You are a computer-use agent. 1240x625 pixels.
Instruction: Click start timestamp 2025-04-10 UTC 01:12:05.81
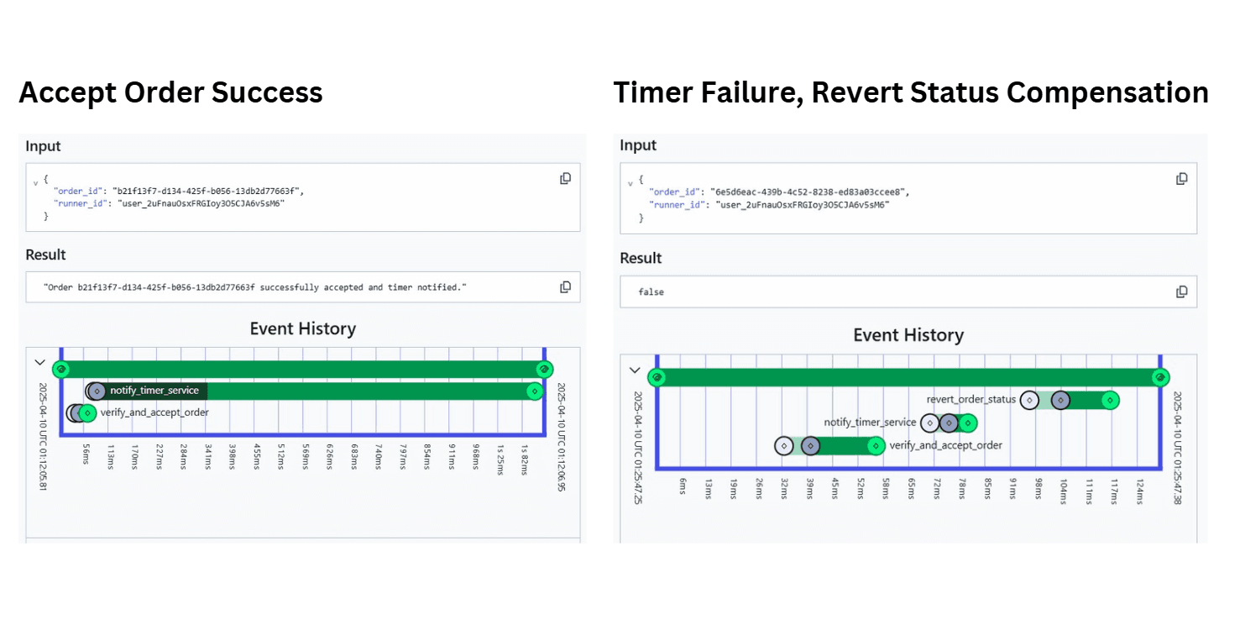(44, 436)
